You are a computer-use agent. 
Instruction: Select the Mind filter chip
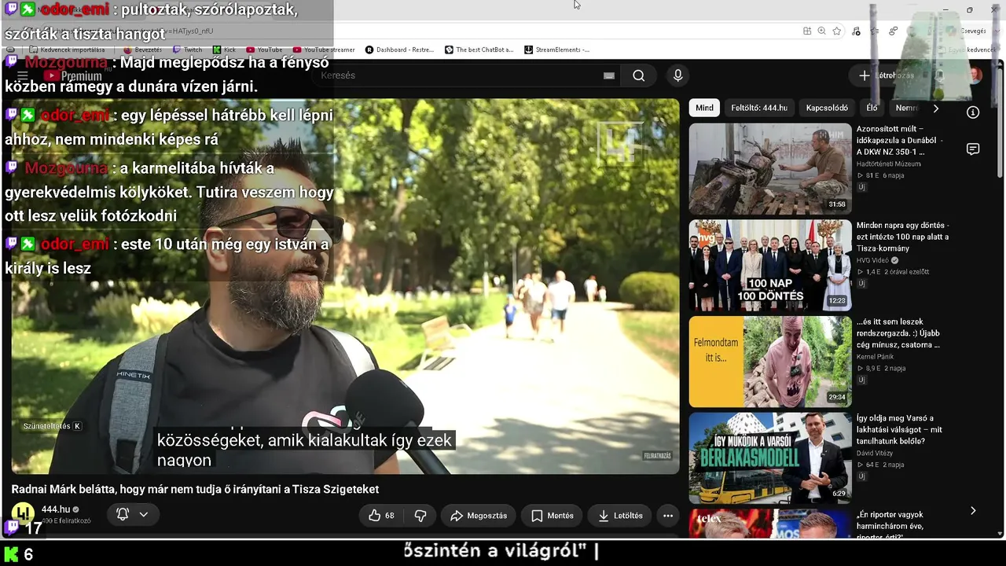point(705,108)
